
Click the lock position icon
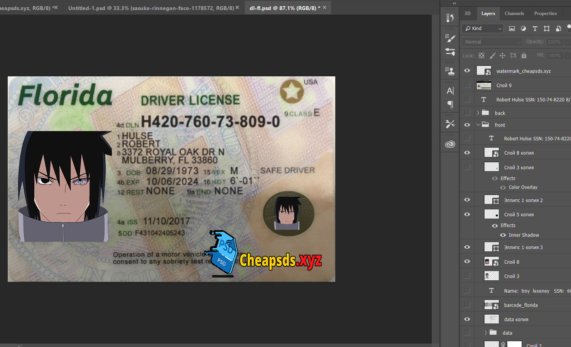point(502,56)
